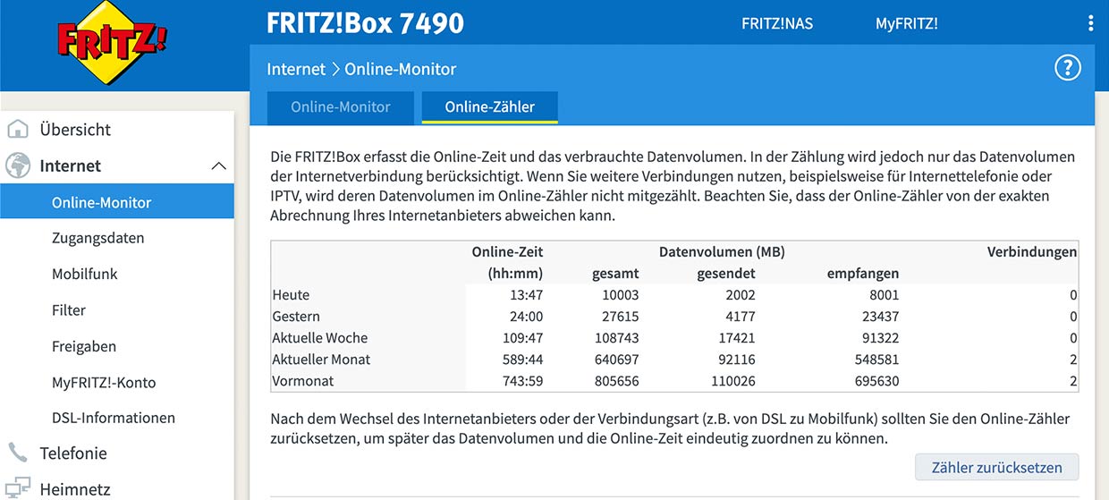This screenshot has height=500, width=1109.
Task: Click Heute received value 8001
Action: (x=884, y=295)
